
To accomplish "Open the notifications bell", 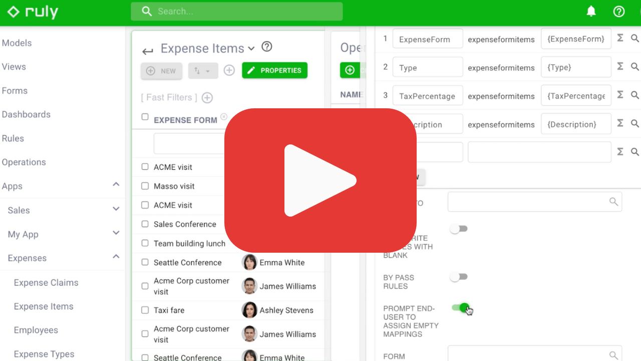I will tap(591, 12).
